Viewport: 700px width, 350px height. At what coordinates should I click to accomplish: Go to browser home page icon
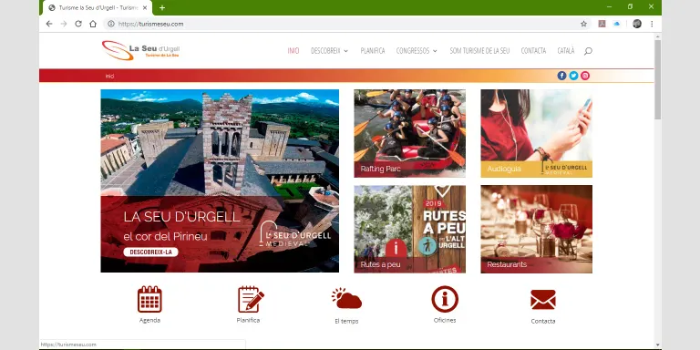[93, 24]
